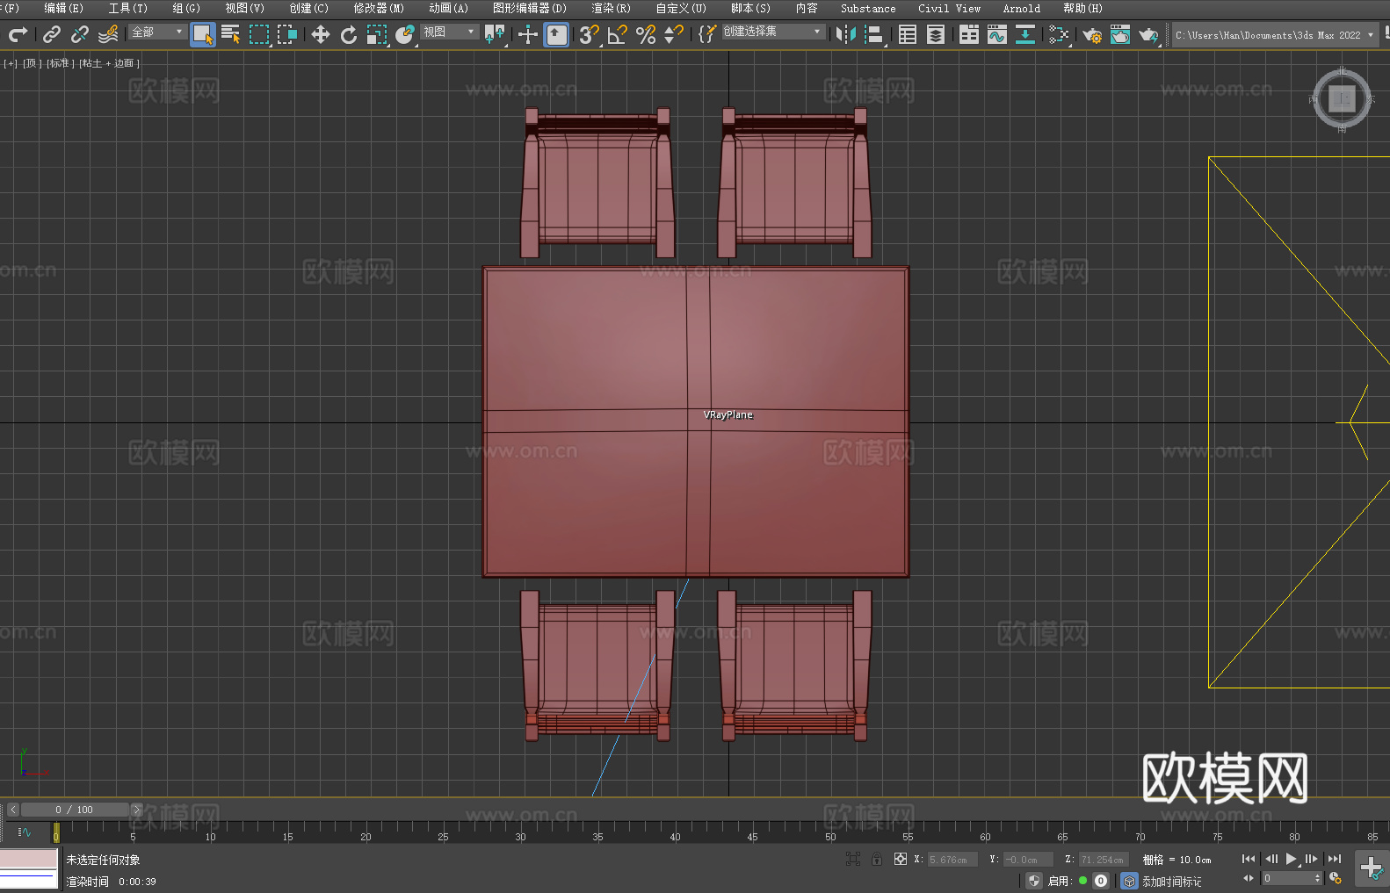
Task: Toggle Isolate Selection icon
Action: [852, 859]
